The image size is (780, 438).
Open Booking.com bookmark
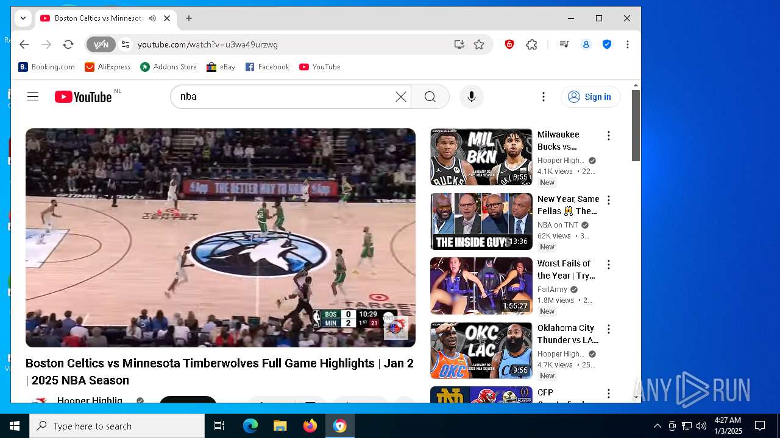(47, 67)
